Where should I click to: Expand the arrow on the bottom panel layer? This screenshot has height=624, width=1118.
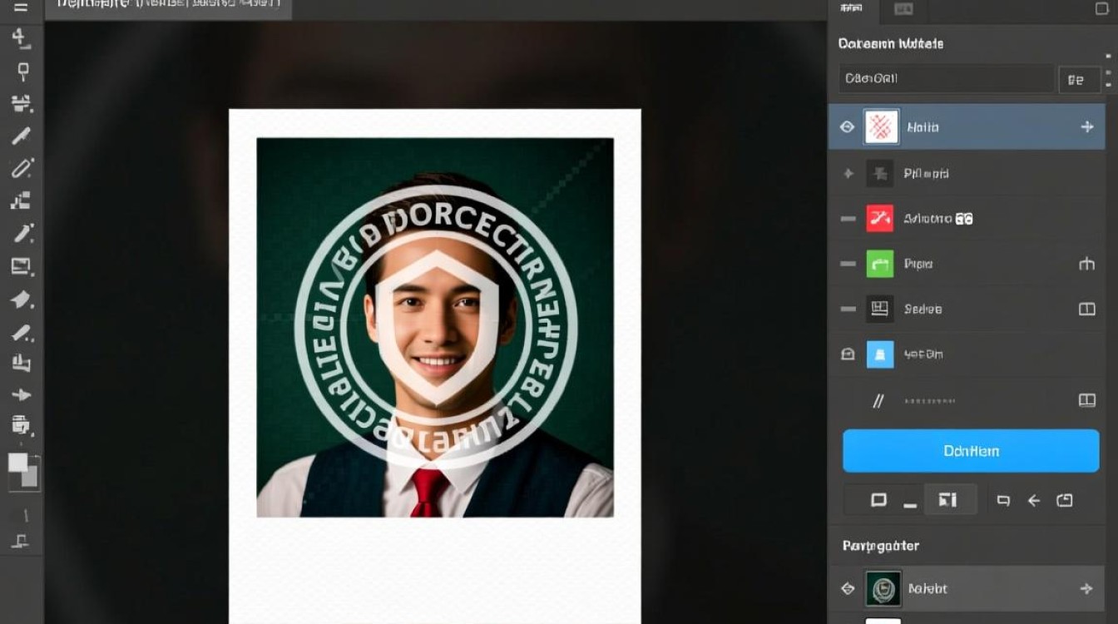[1086, 588]
